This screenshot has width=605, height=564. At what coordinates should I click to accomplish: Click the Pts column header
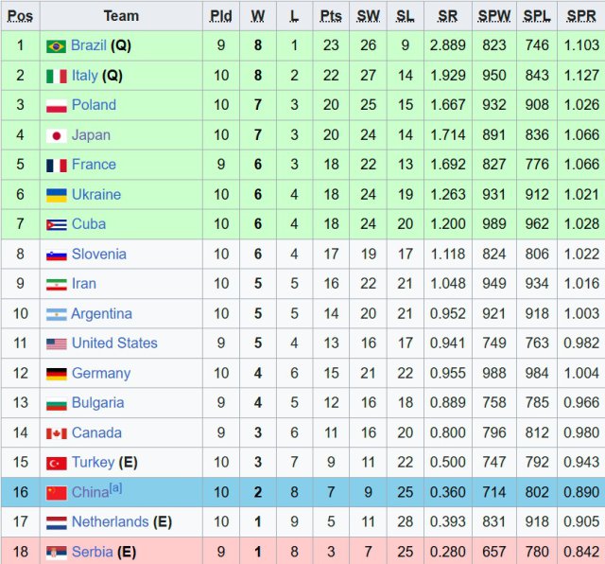tap(331, 16)
